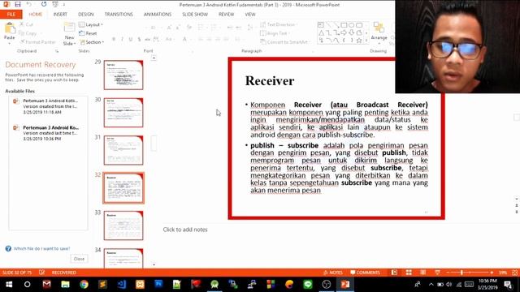Start Slide Show from status bar icon
Screen dimensions: 520x292
[437, 273]
